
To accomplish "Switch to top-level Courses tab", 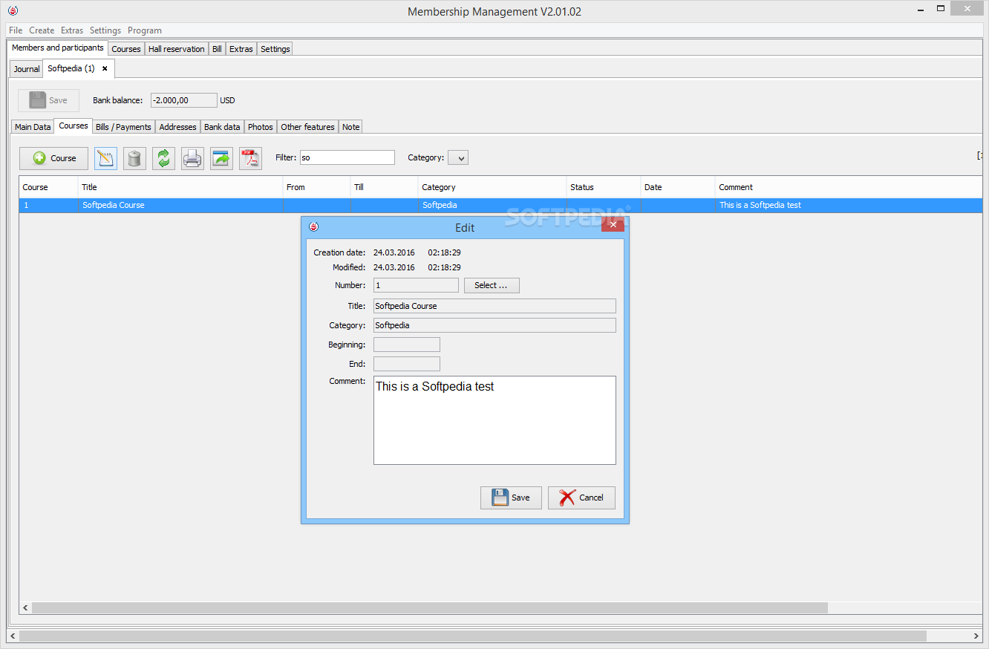I will coord(126,49).
